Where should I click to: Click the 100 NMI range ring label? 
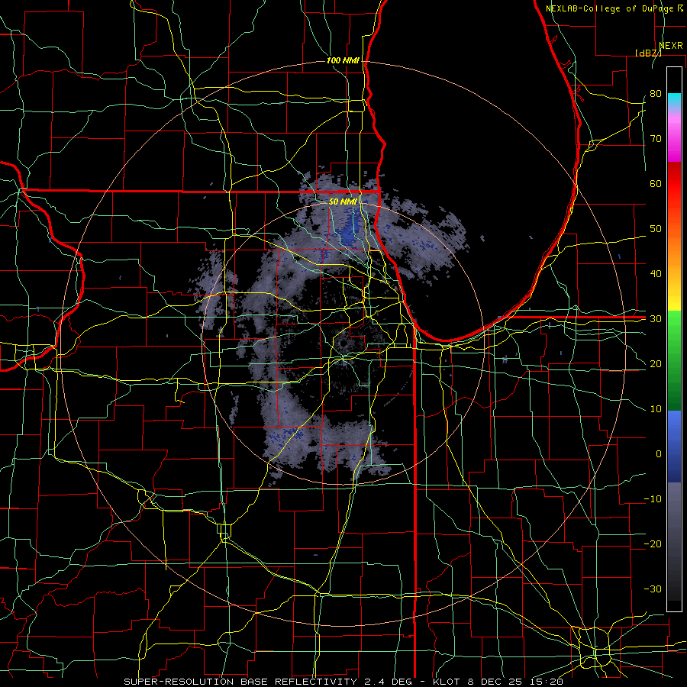click(x=343, y=60)
